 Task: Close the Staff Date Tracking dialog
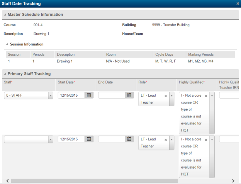[x=238, y=3]
